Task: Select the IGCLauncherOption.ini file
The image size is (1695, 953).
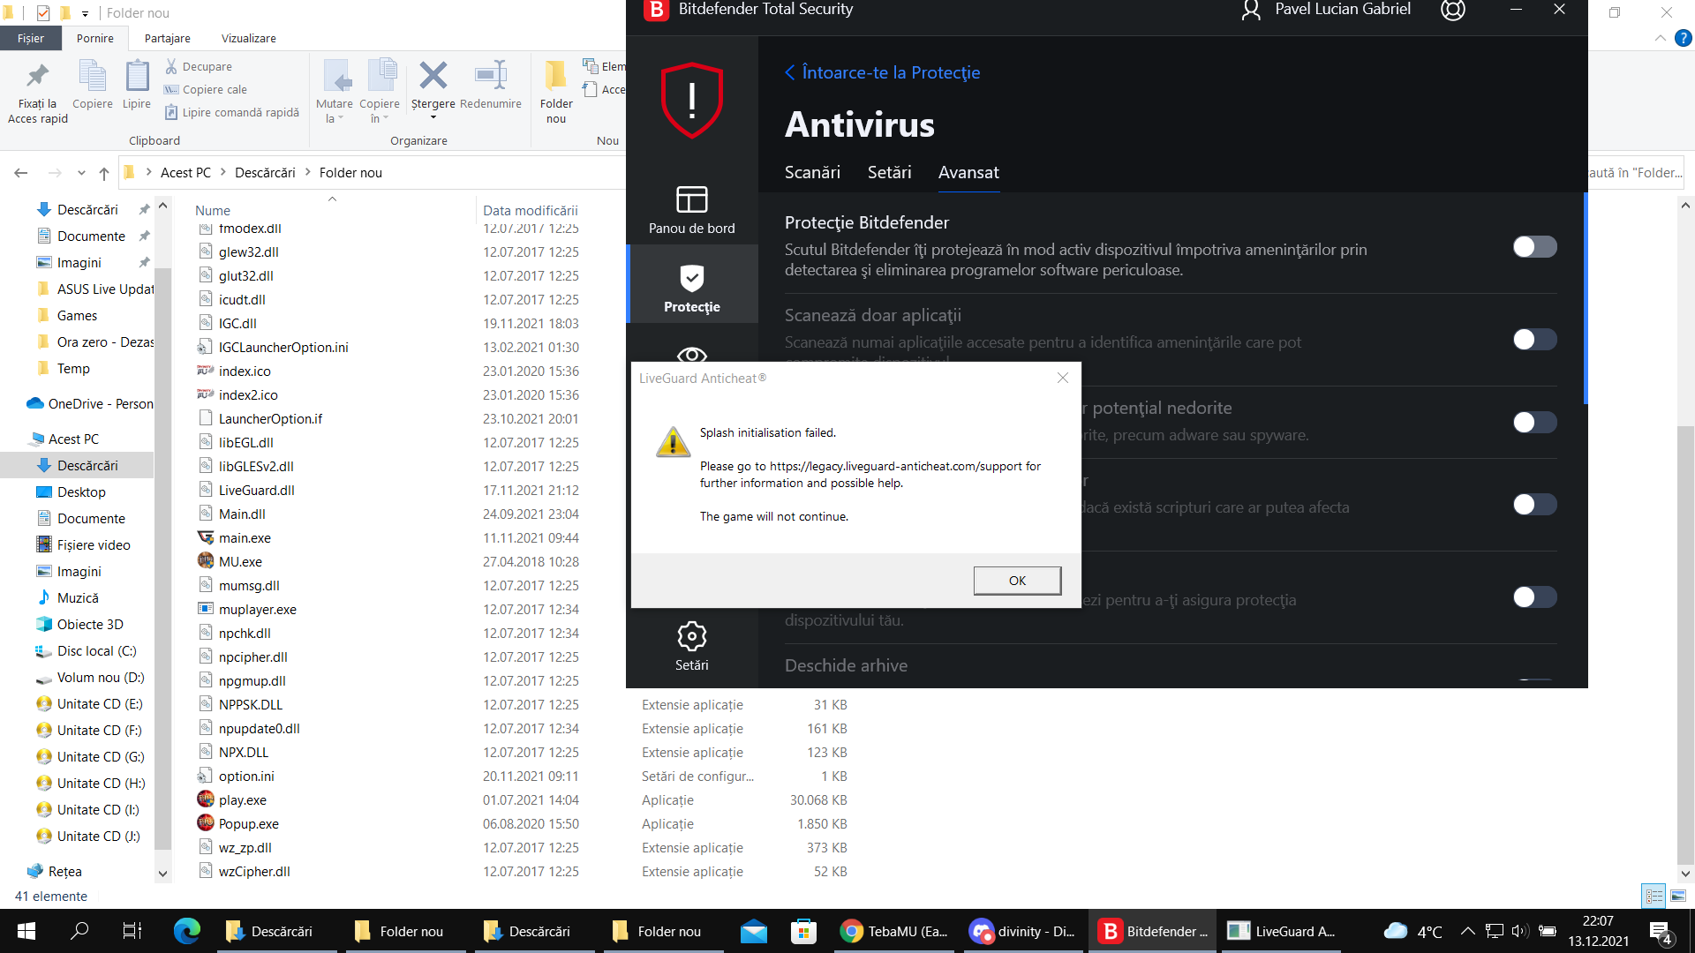Action: pos(273,347)
